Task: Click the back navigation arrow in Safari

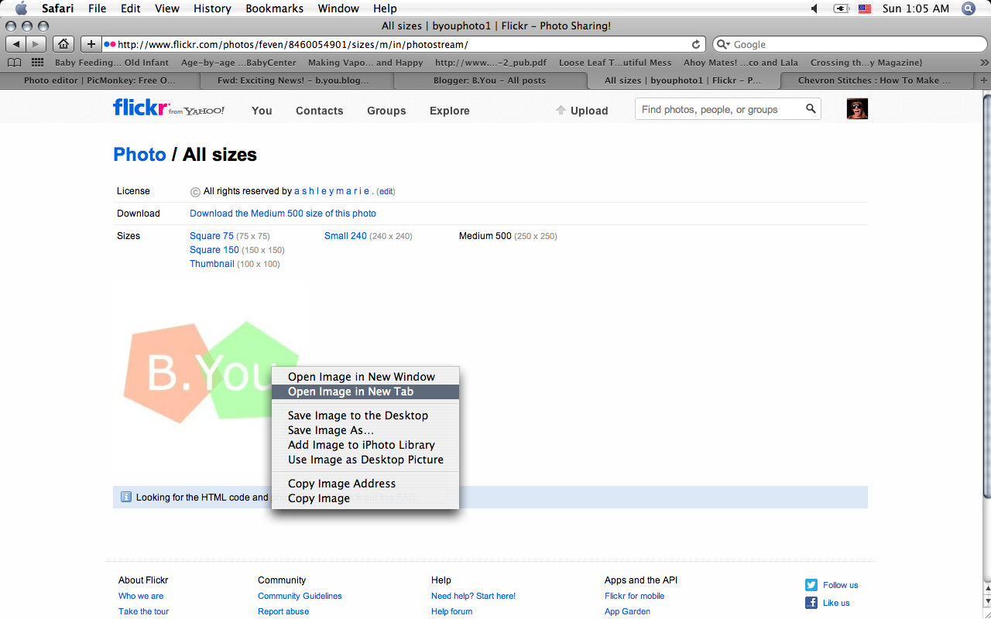Action: point(15,44)
